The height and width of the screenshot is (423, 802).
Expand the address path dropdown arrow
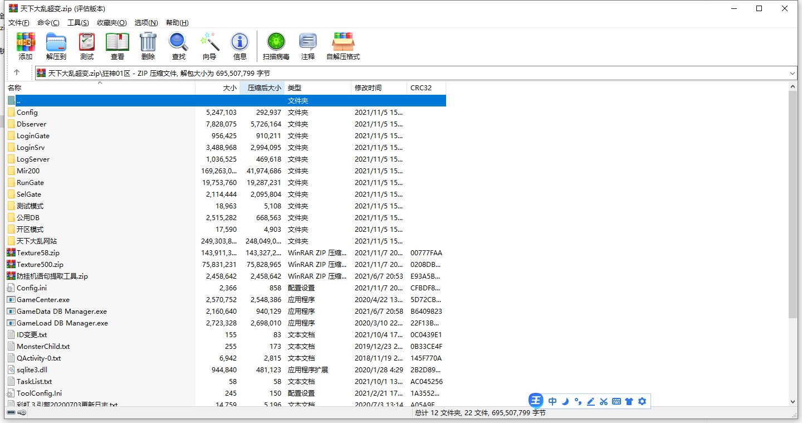(x=793, y=73)
